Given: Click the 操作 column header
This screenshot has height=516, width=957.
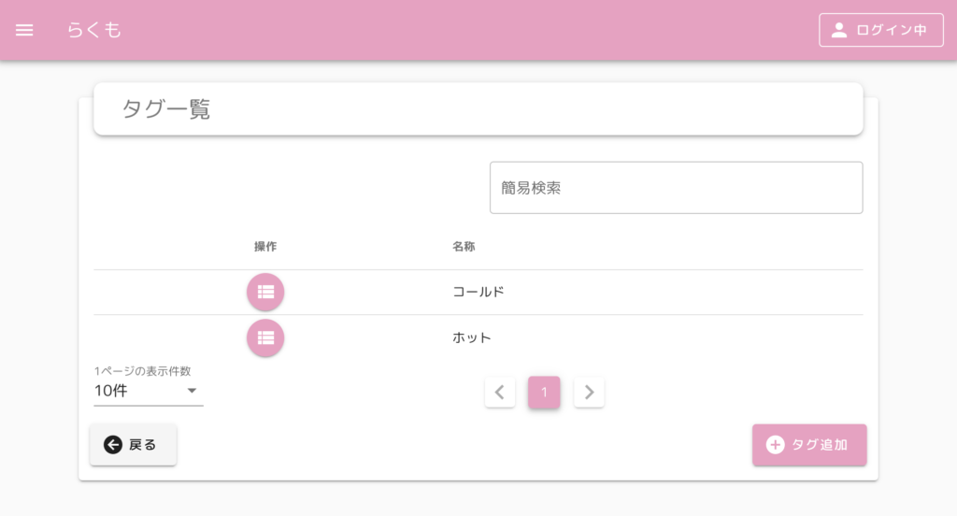Looking at the screenshot, I should (x=265, y=247).
